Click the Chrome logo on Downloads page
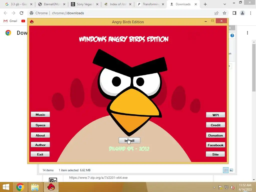Screen dimensions: 256x192 click(8, 33)
